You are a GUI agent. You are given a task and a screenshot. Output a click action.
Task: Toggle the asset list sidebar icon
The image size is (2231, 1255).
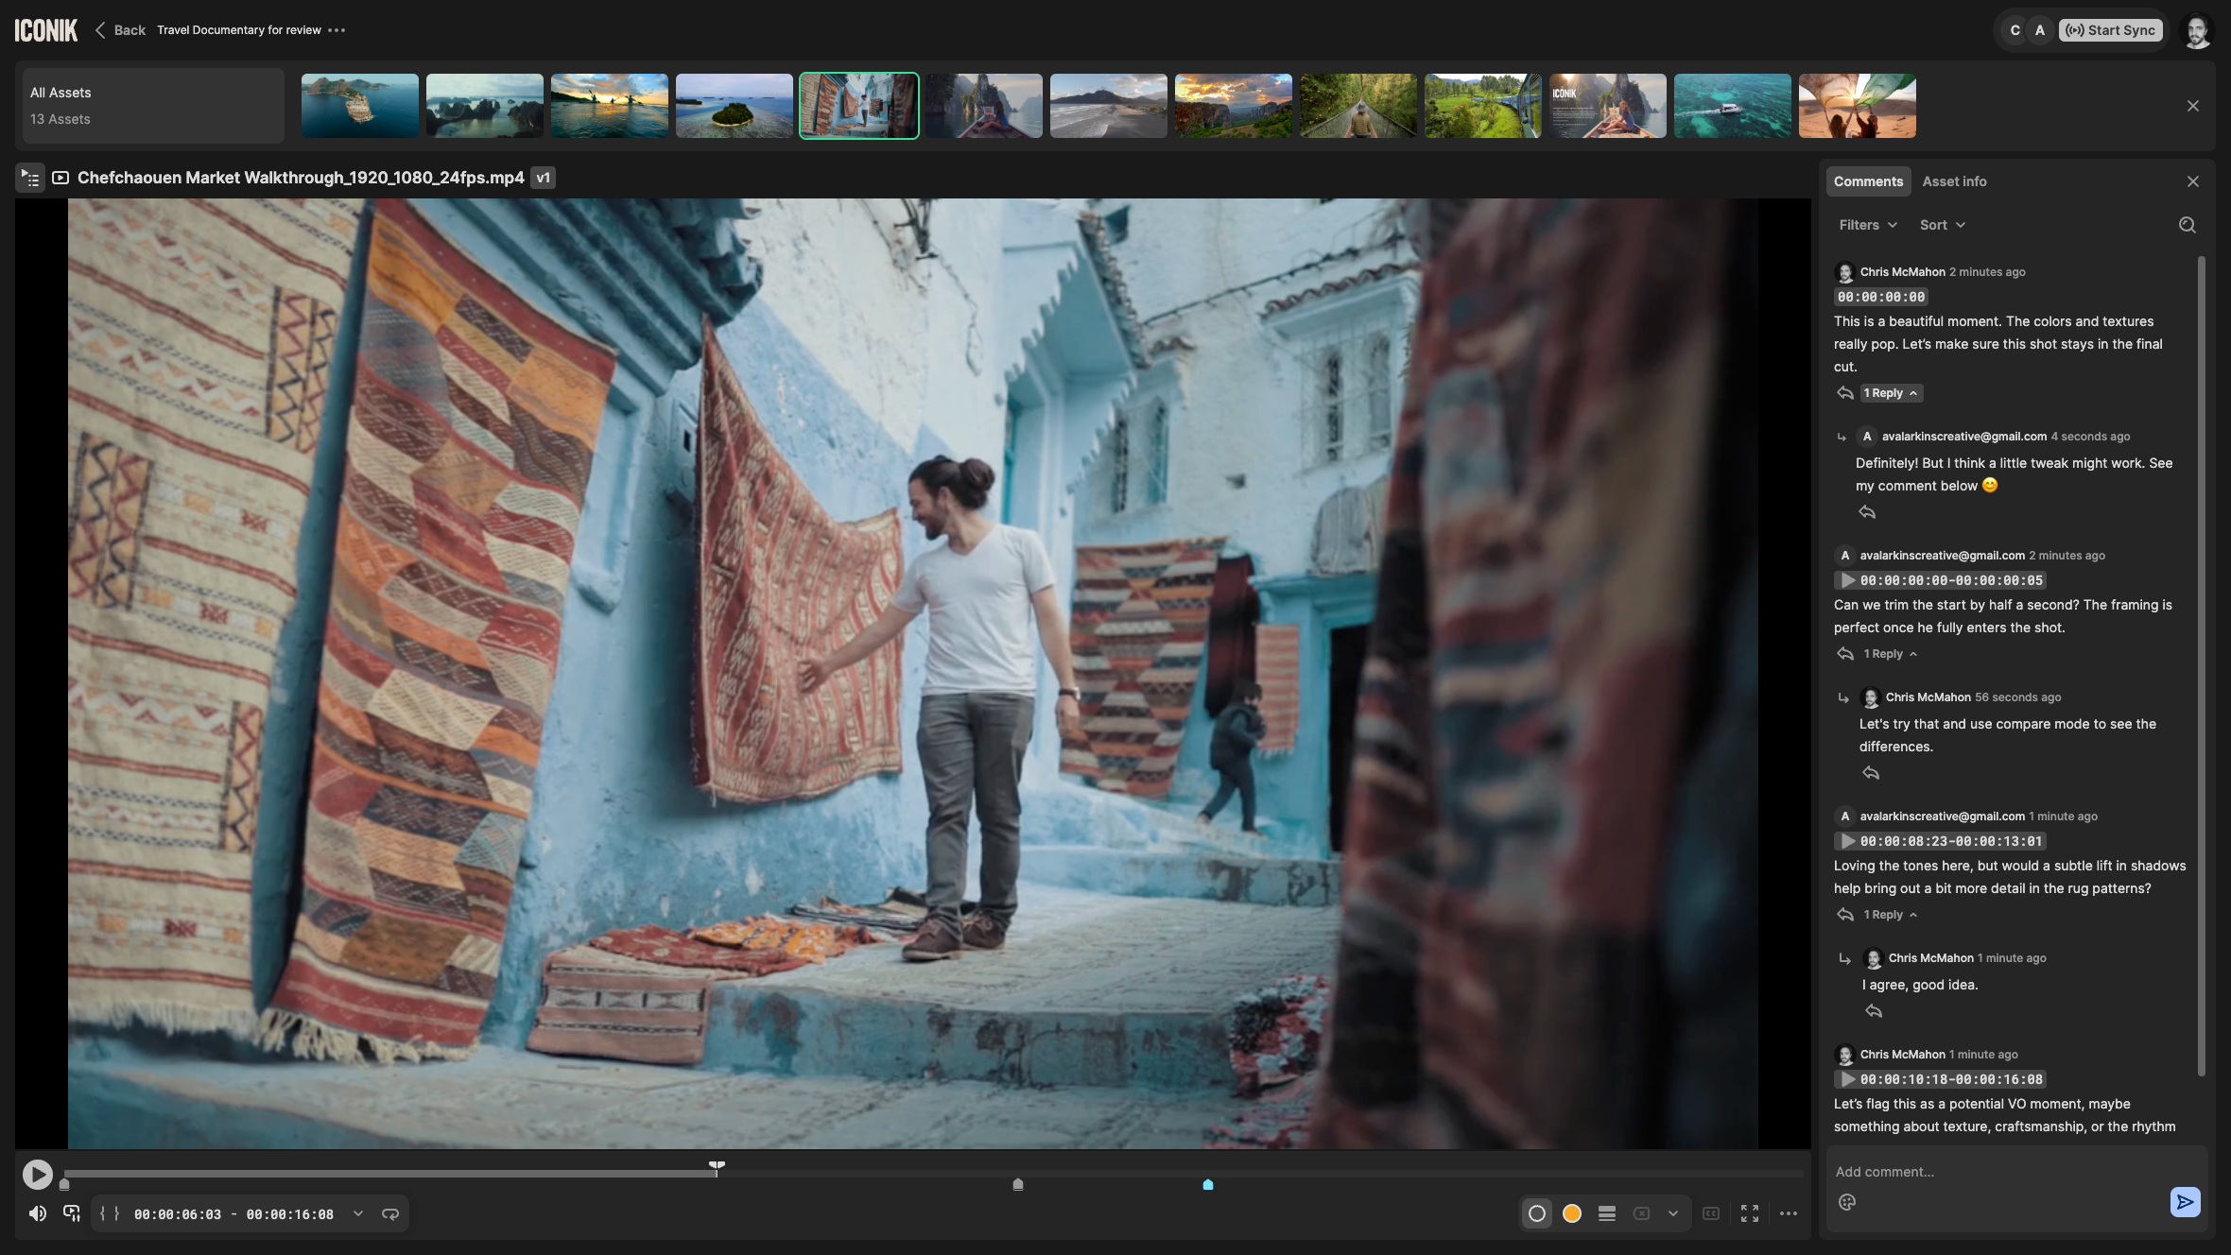30,178
